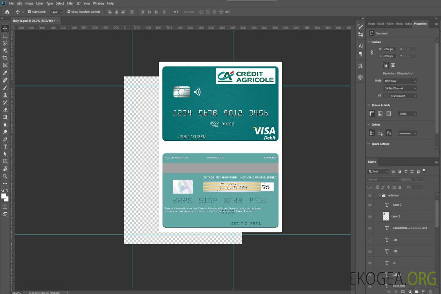Image resolution: width=441 pixels, height=294 pixels.
Task: Open the 3D panel cube icon
Action: 361,77
